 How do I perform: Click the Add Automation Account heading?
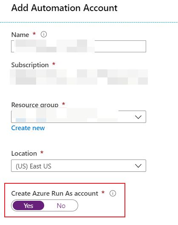tap(64, 8)
